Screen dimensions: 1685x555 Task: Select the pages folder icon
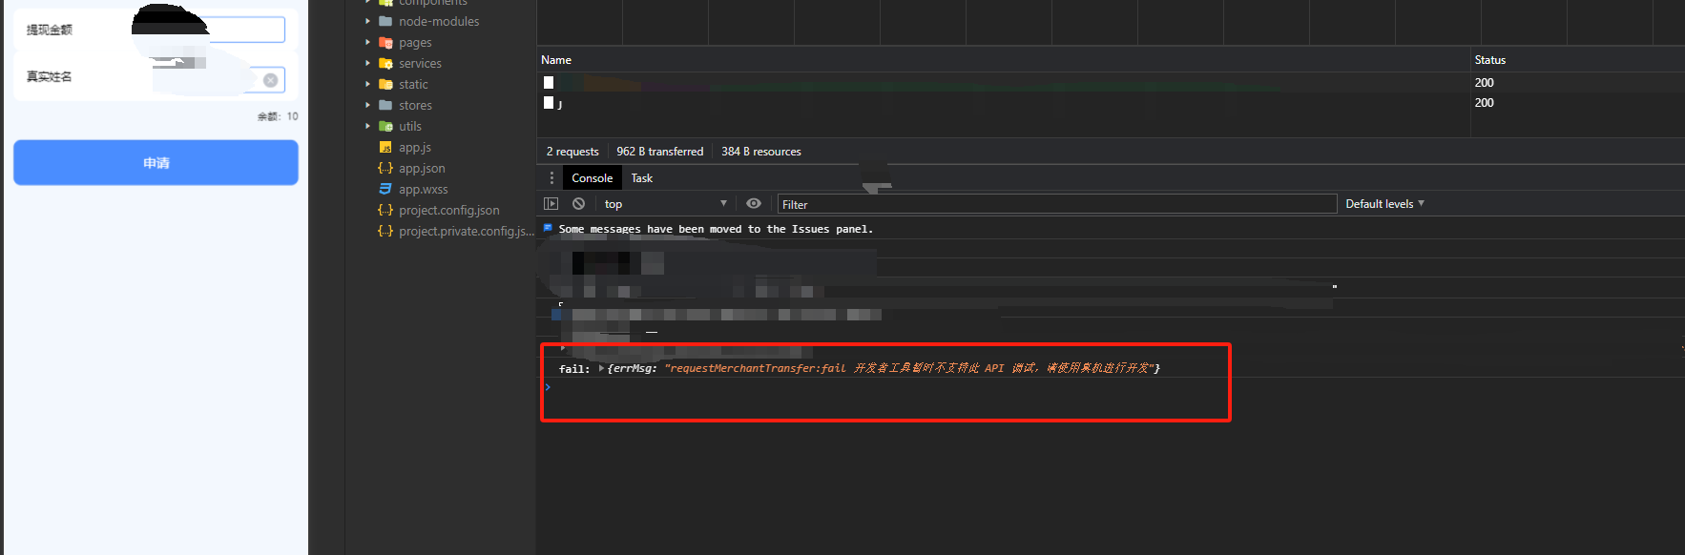385,42
